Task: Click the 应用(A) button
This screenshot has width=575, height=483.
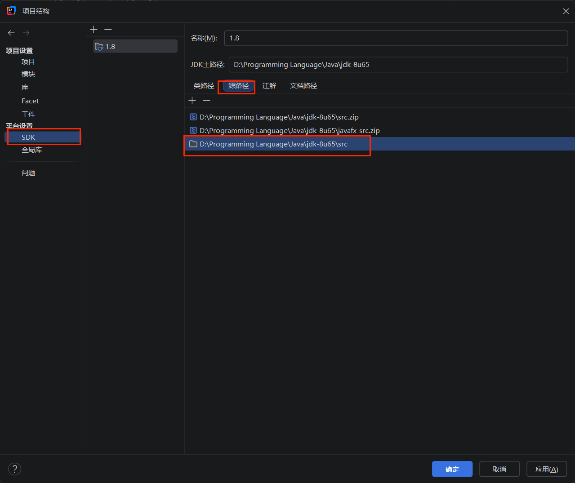Action: (x=547, y=469)
